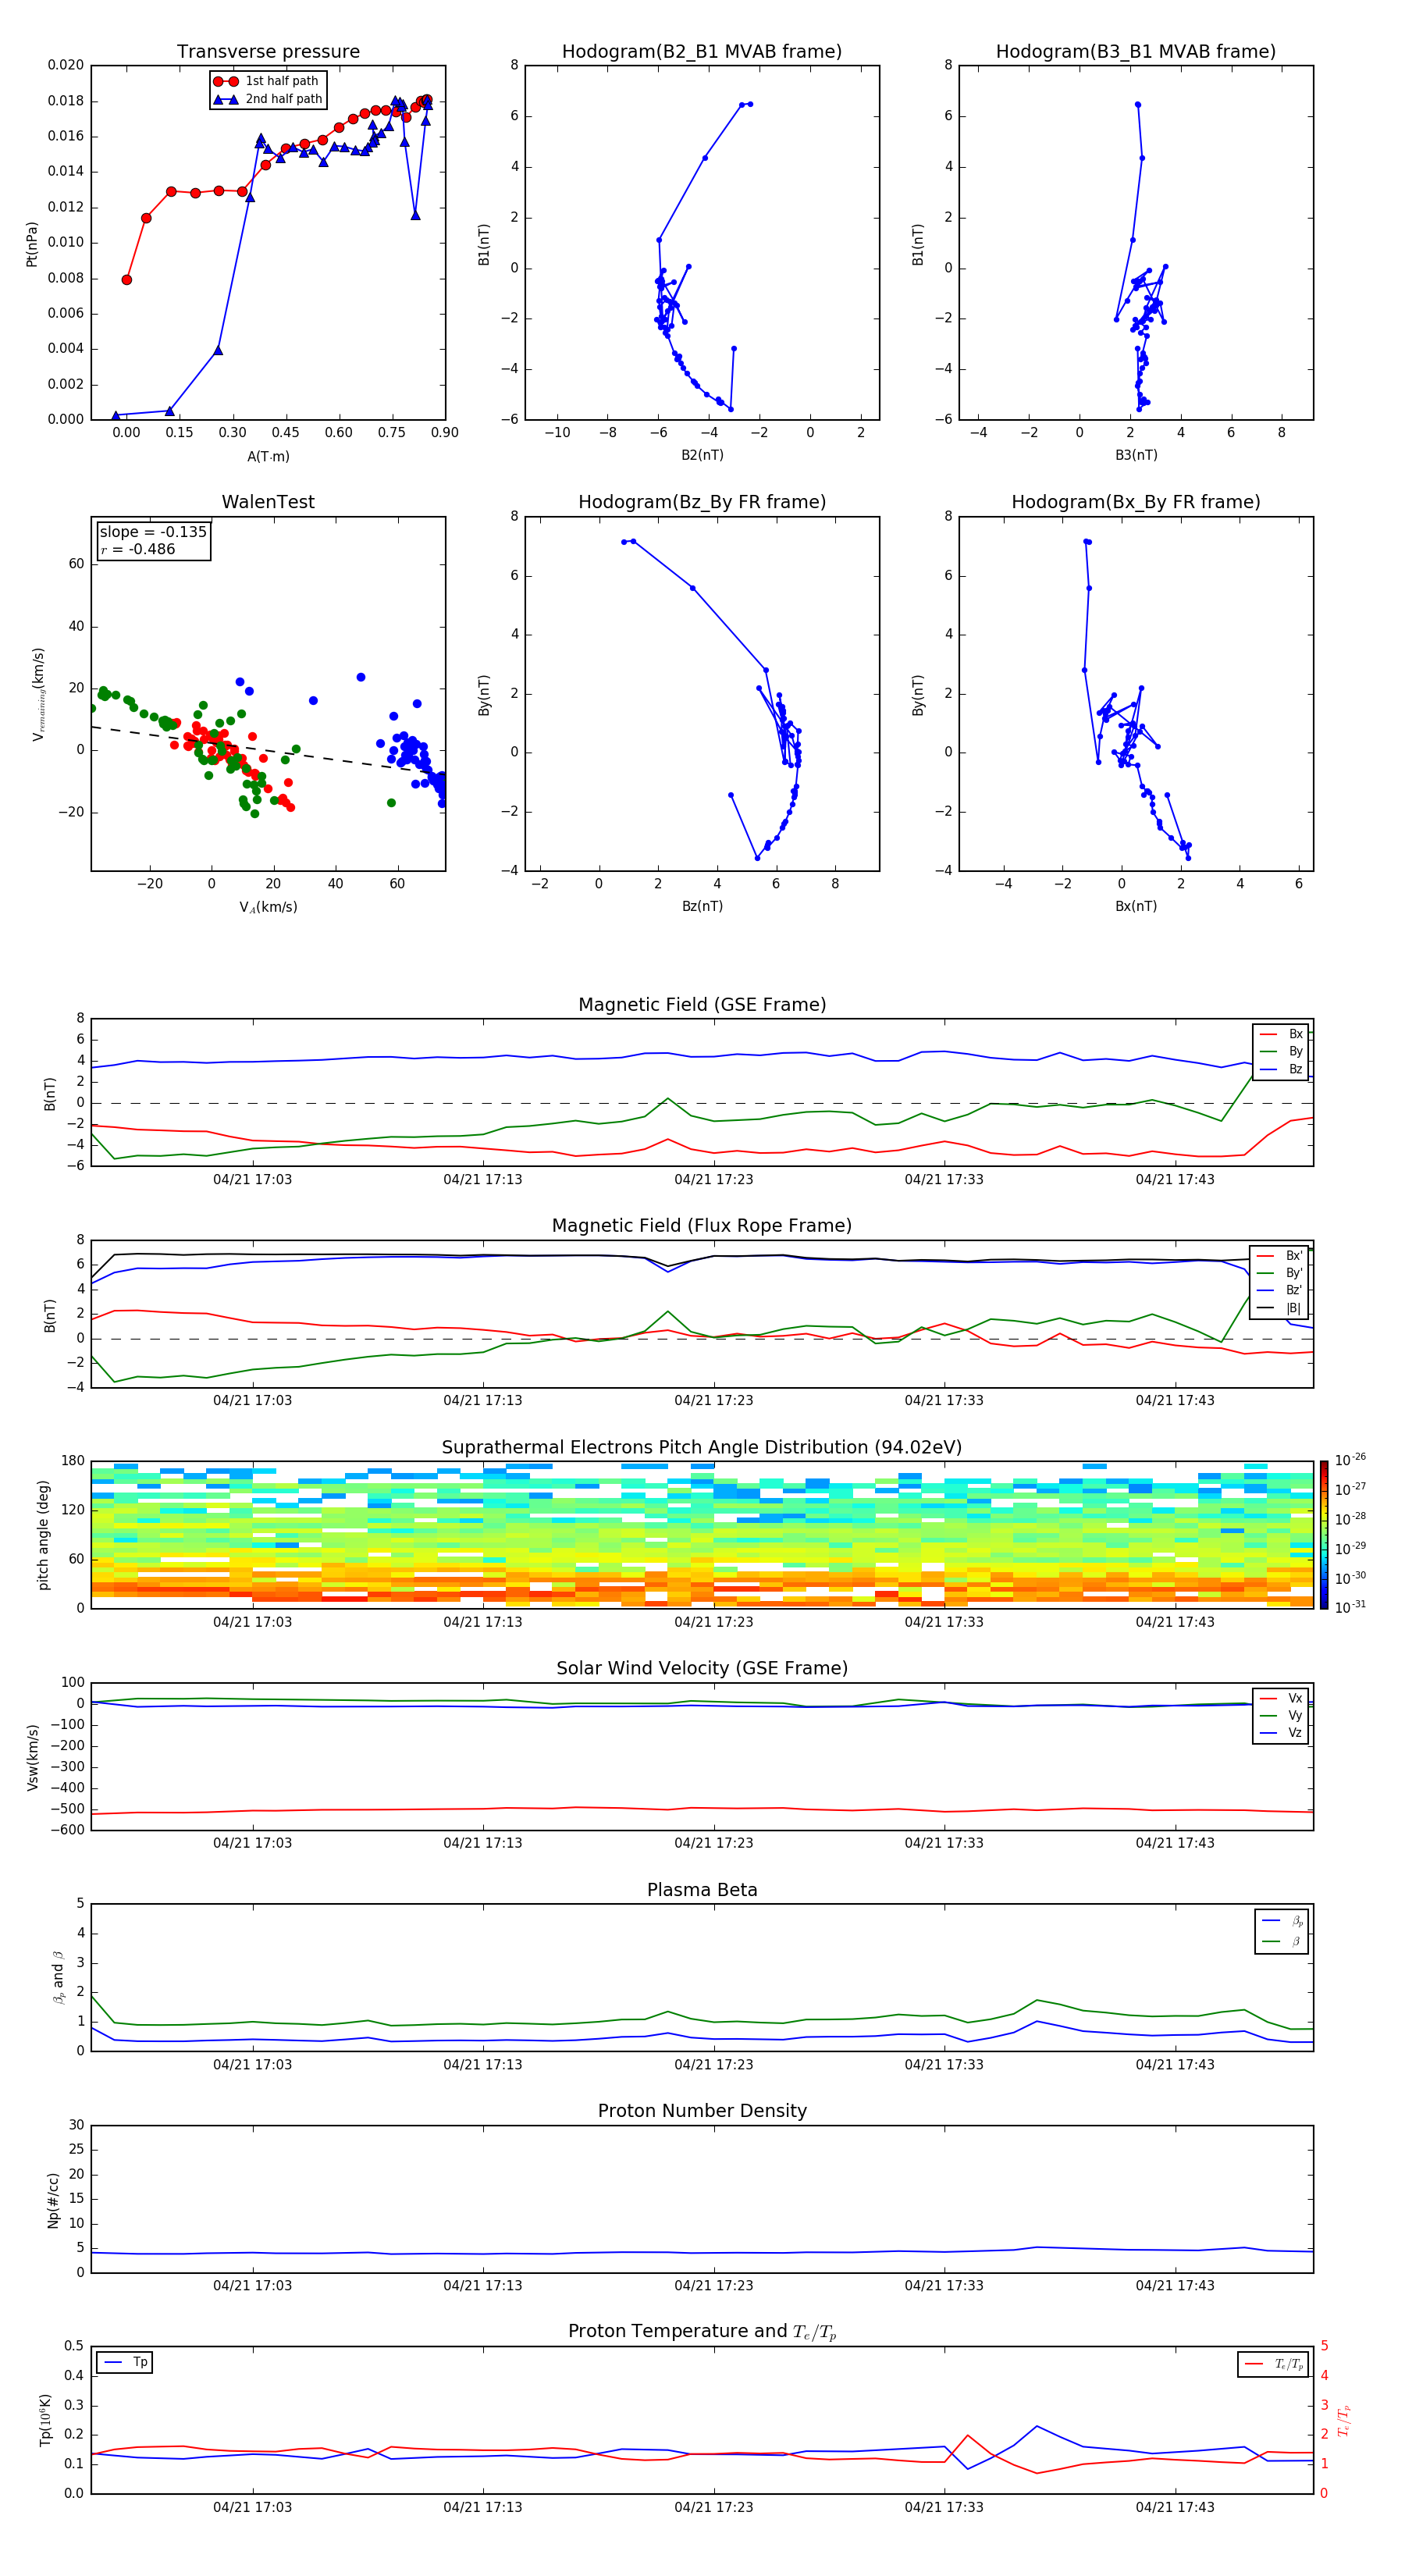The image size is (1405, 2576).
Task: Click 'Bx' legend entry in GSE field plot
Action: pos(1281,1035)
